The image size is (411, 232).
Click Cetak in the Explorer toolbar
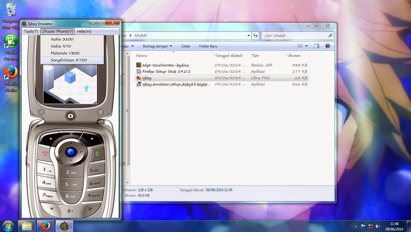186,46
